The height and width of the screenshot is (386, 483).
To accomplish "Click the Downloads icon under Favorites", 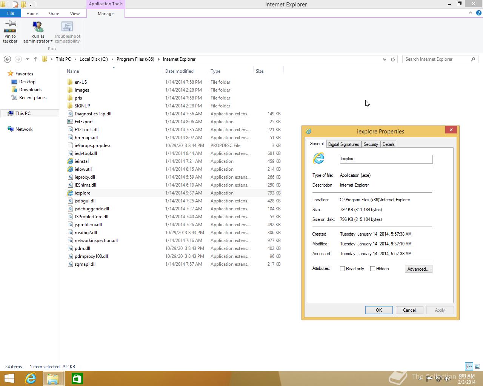I will point(15,90).
